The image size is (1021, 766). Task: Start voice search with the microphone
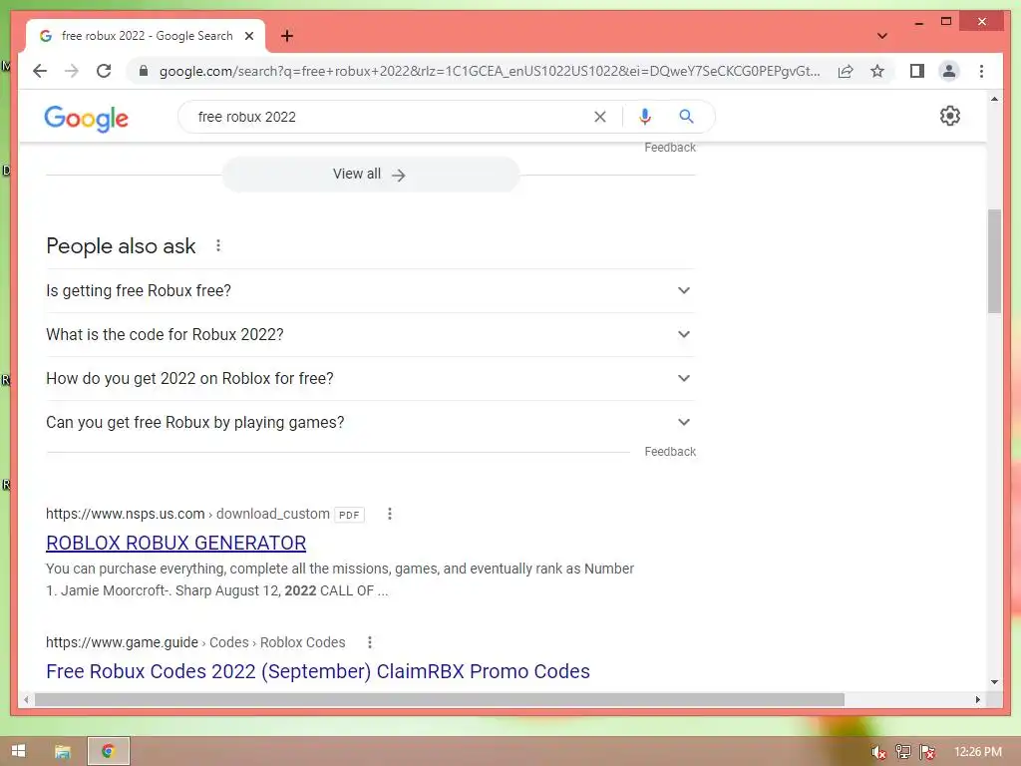[645, 117]
